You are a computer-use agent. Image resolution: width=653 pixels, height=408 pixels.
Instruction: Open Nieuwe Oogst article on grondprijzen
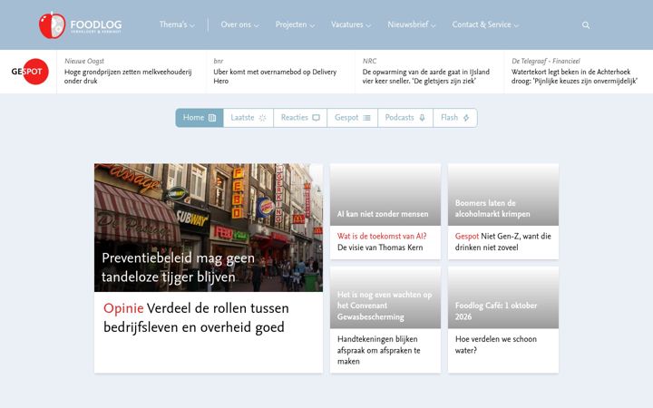[128, 76]
